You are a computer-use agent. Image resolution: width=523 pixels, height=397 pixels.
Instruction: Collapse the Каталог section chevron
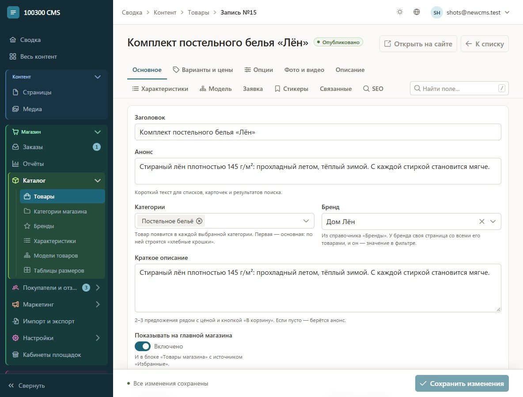(97, 180)
